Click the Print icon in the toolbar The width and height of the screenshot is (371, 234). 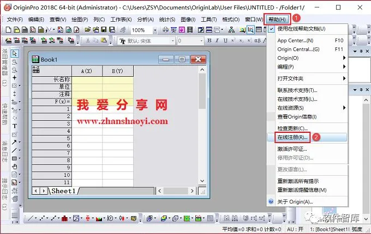click(x=166, y=30)
